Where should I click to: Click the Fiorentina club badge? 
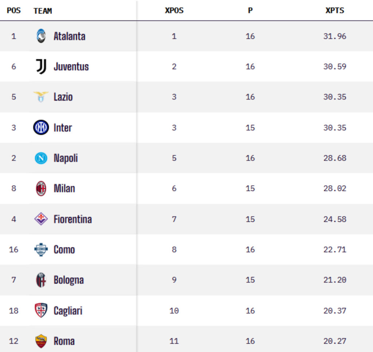click(41, 219)
